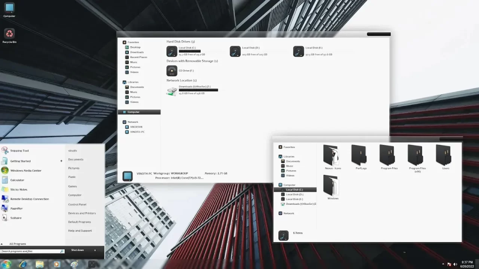Image resolution: width=479 pixels, height=269 pixels.
Task: Select Local Disk (D:) drive icon in Computer window
Action: 235,51
